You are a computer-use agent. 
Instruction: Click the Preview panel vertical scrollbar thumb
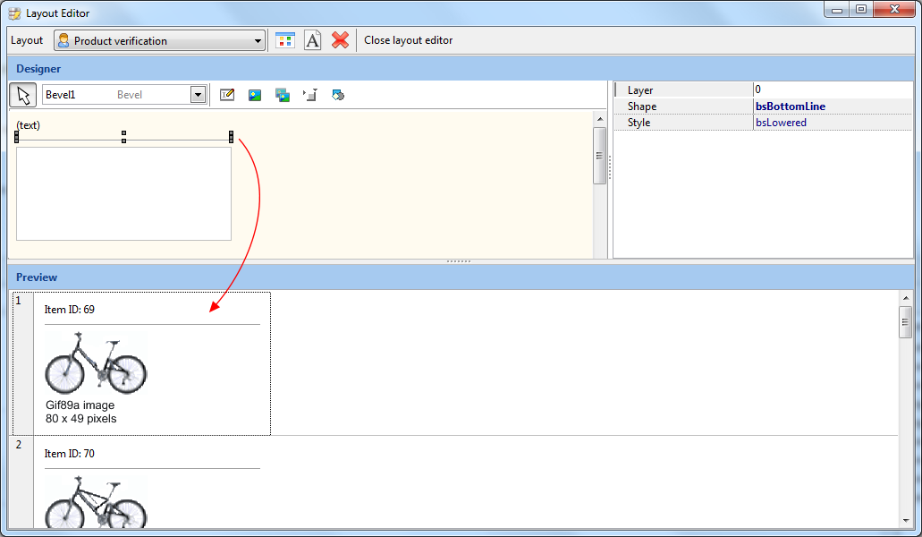(x=905, y=321)
